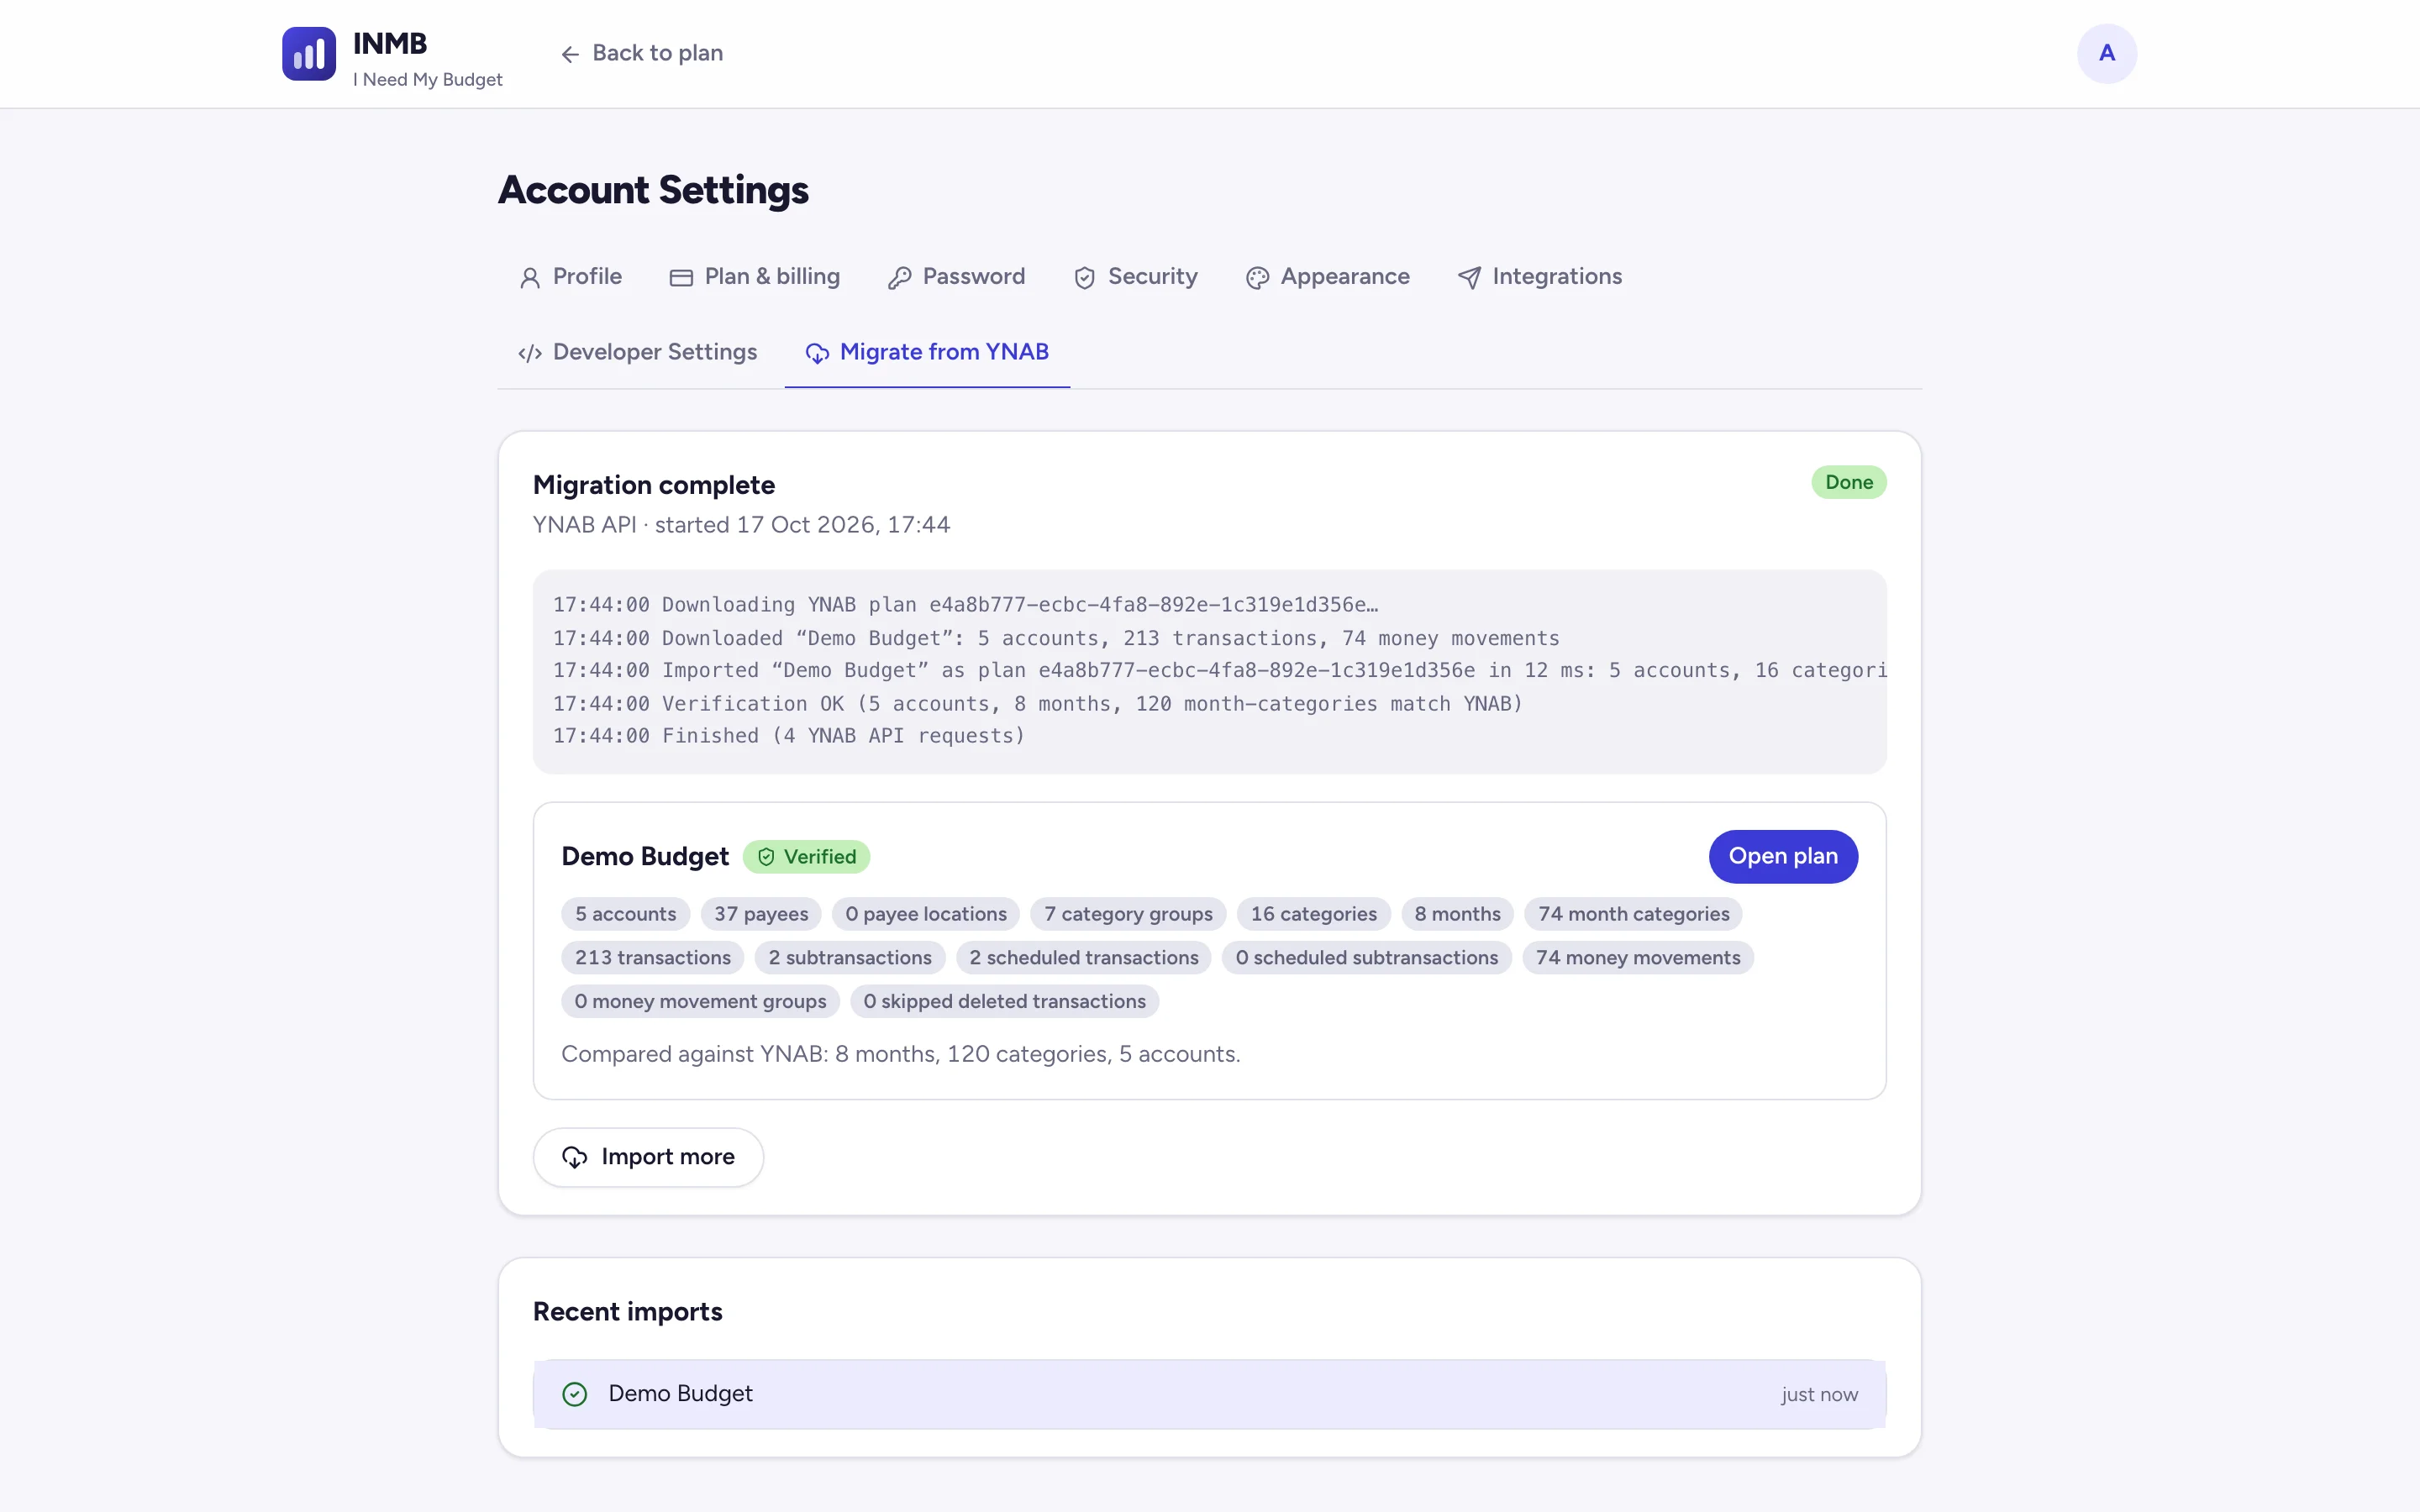Select the Security tab
The image size is (2420, 1512).
click(x=1135, y=277)
